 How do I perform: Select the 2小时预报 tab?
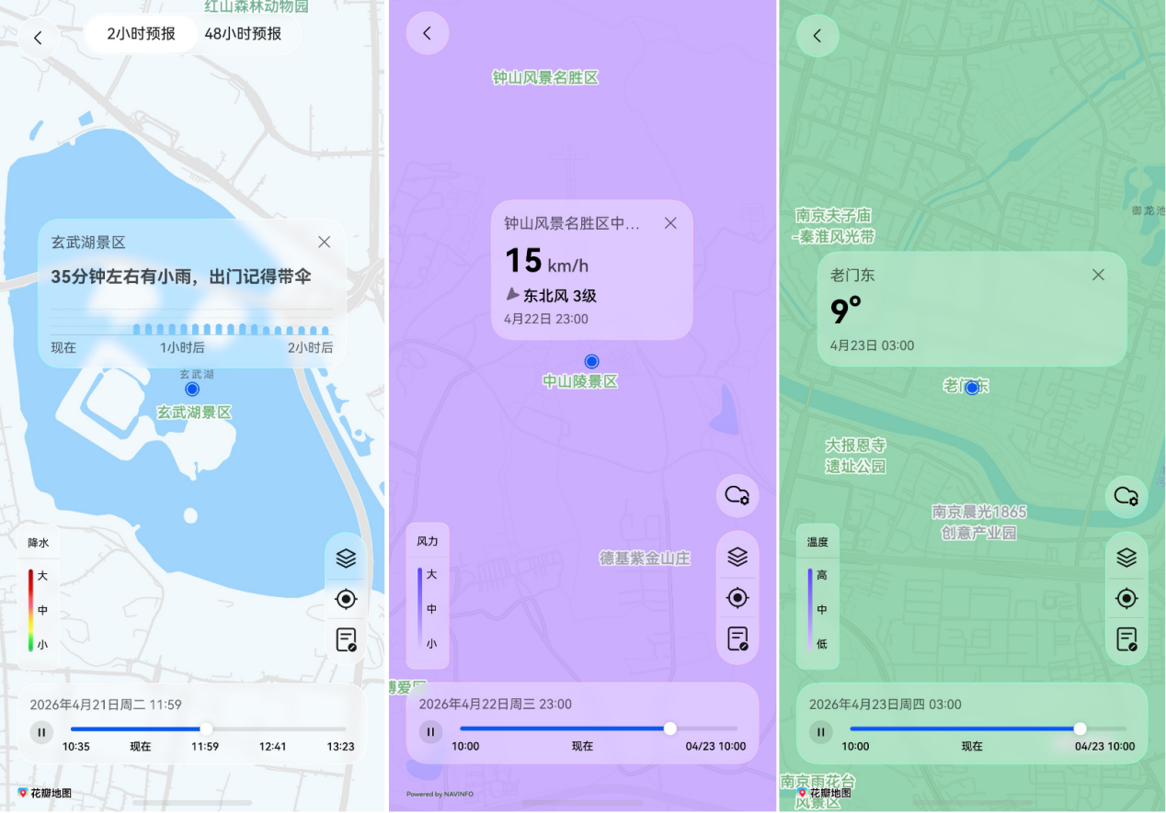coord(140,33)
